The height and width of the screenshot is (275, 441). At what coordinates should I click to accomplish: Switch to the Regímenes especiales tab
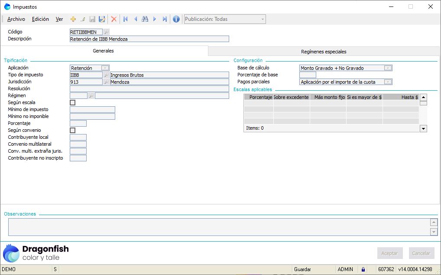tap(324, 52)
